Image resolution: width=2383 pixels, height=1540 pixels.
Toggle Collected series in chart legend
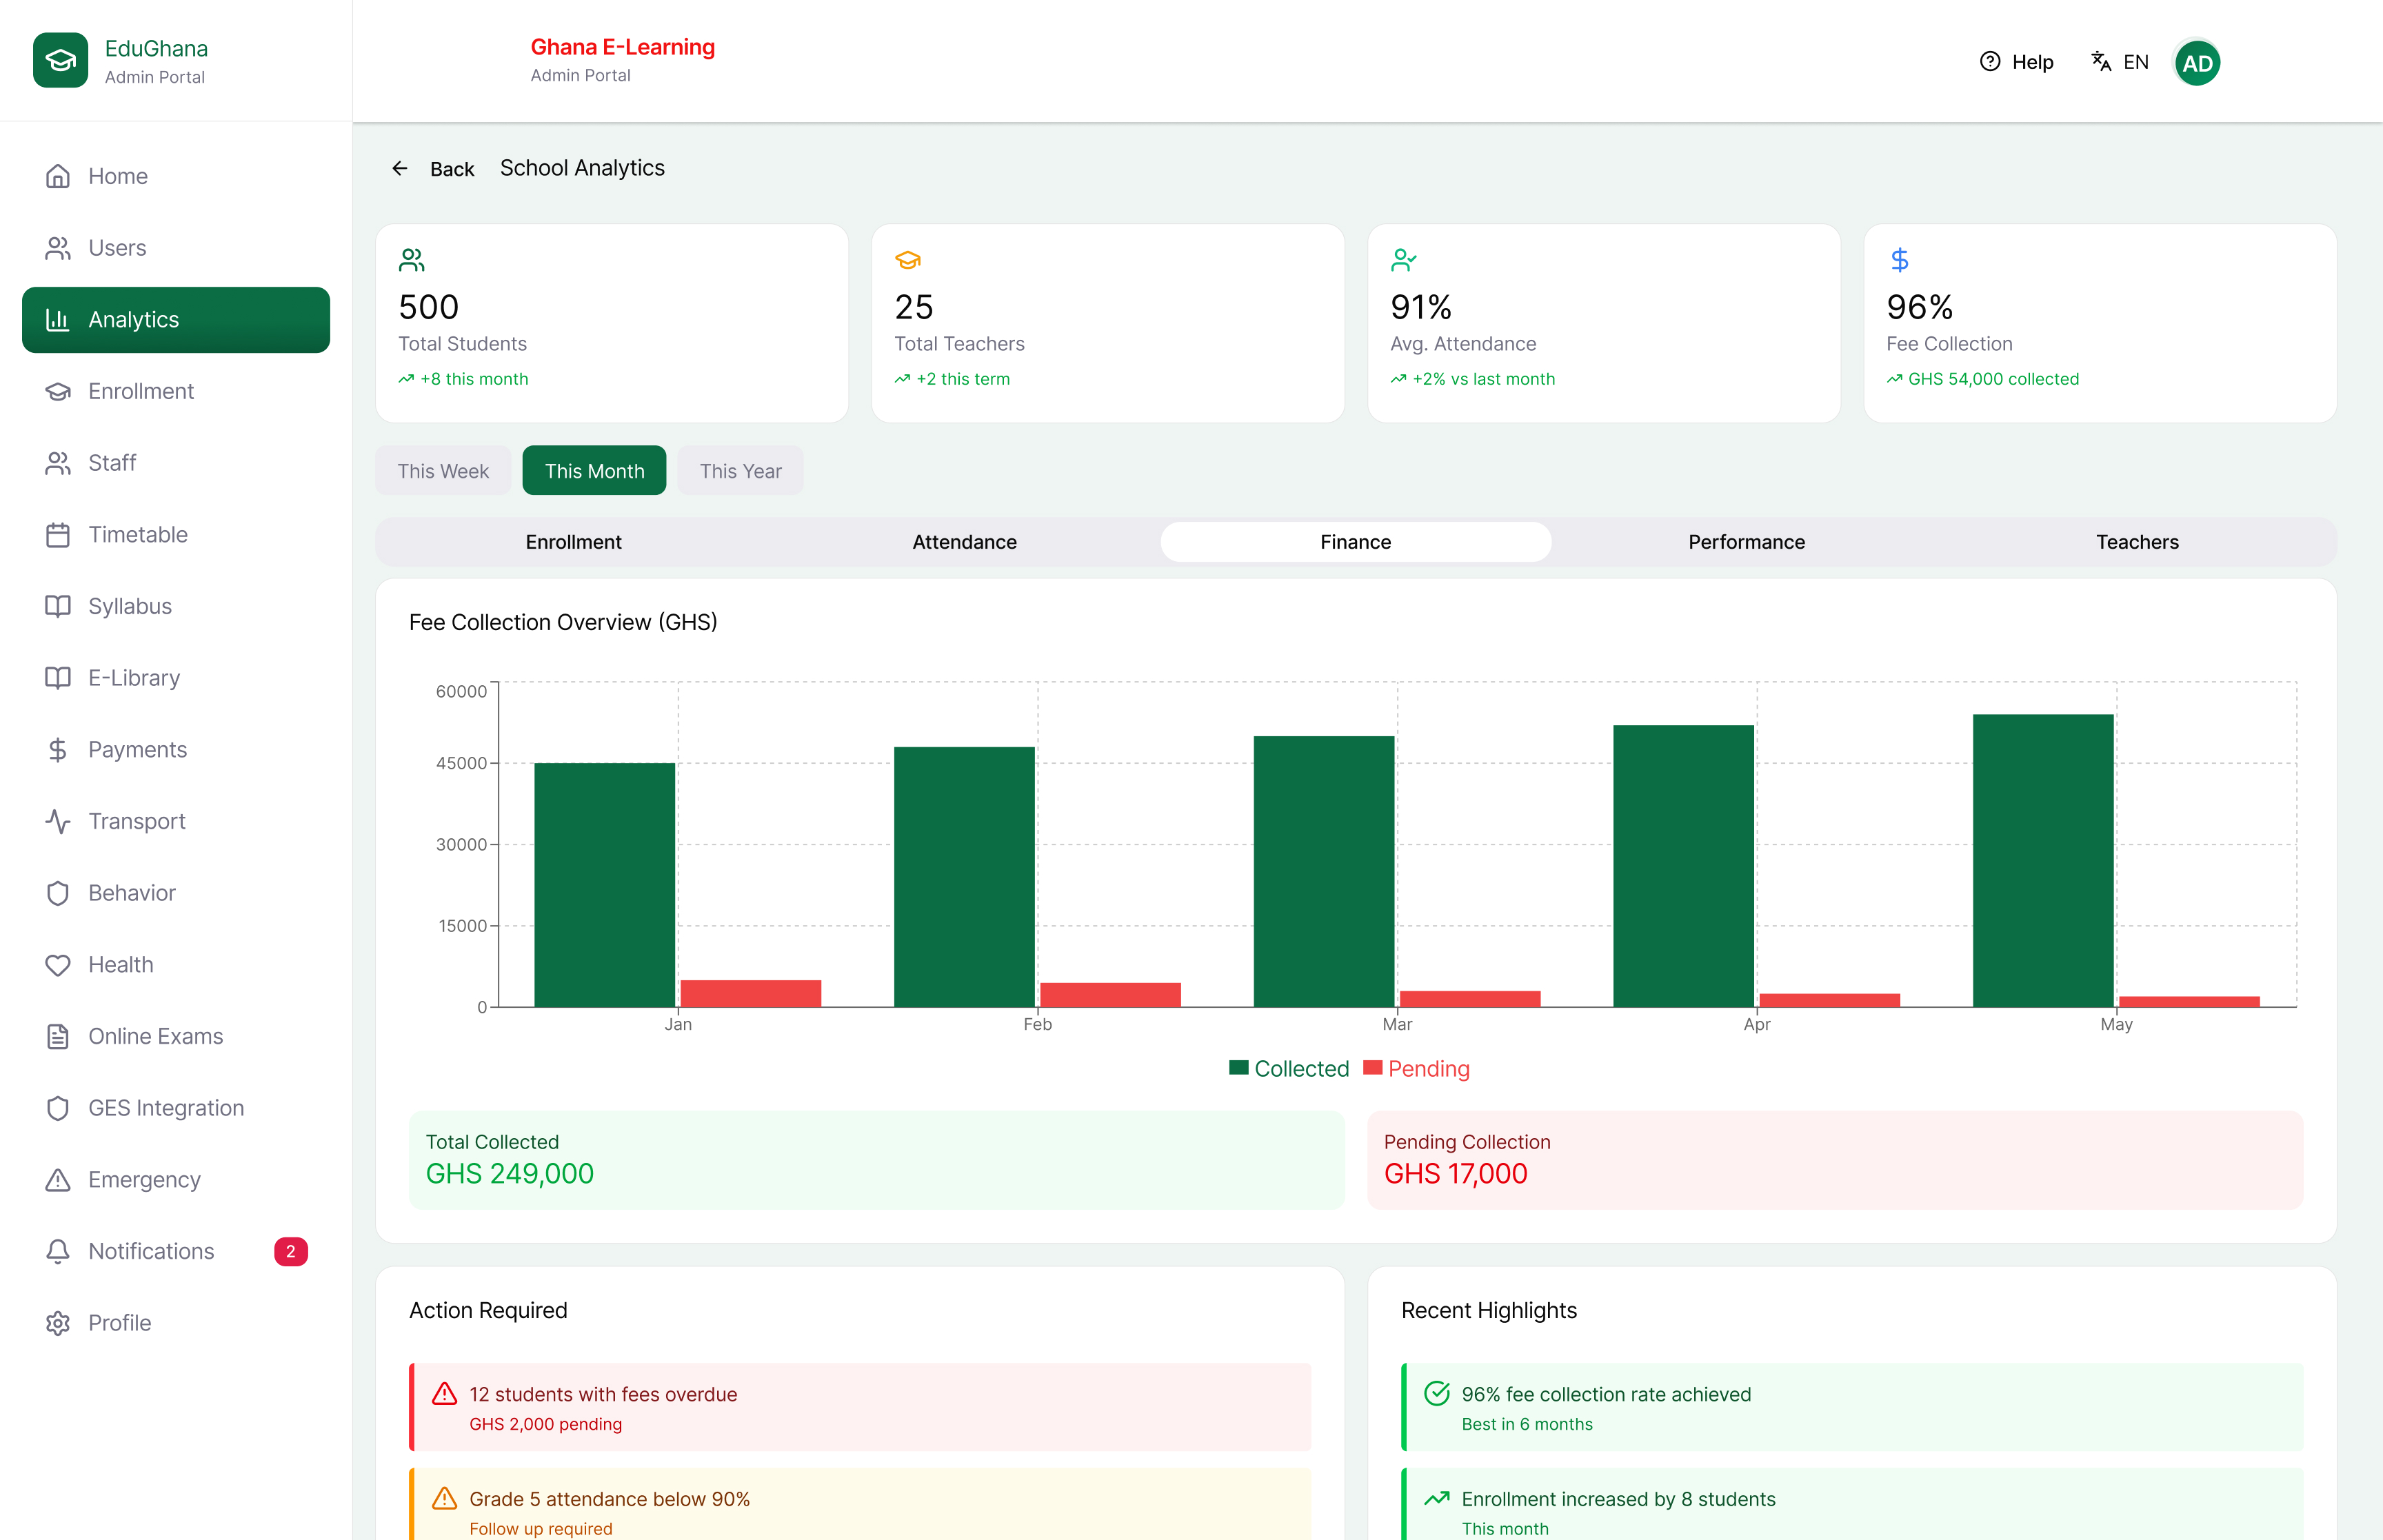pyautogui.click(x=1289, y=1069)
